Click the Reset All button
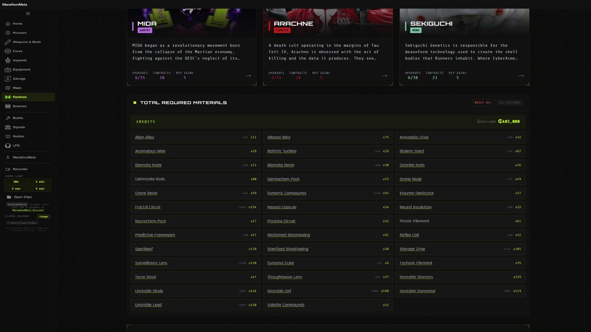Screen dimensions: 591x332 (482, 103)
